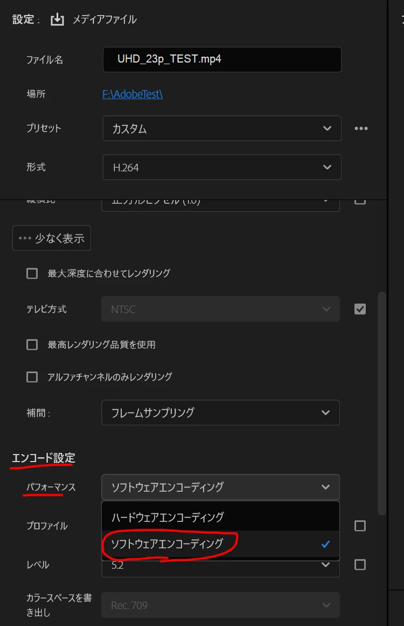Open the プリセット カスタム dropdown

222,128
